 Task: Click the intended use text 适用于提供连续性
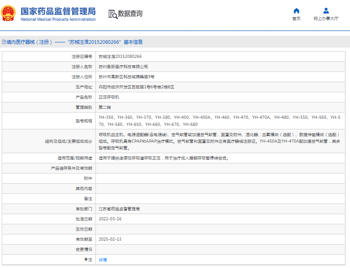pyautogui.click(x=164, y=158)
